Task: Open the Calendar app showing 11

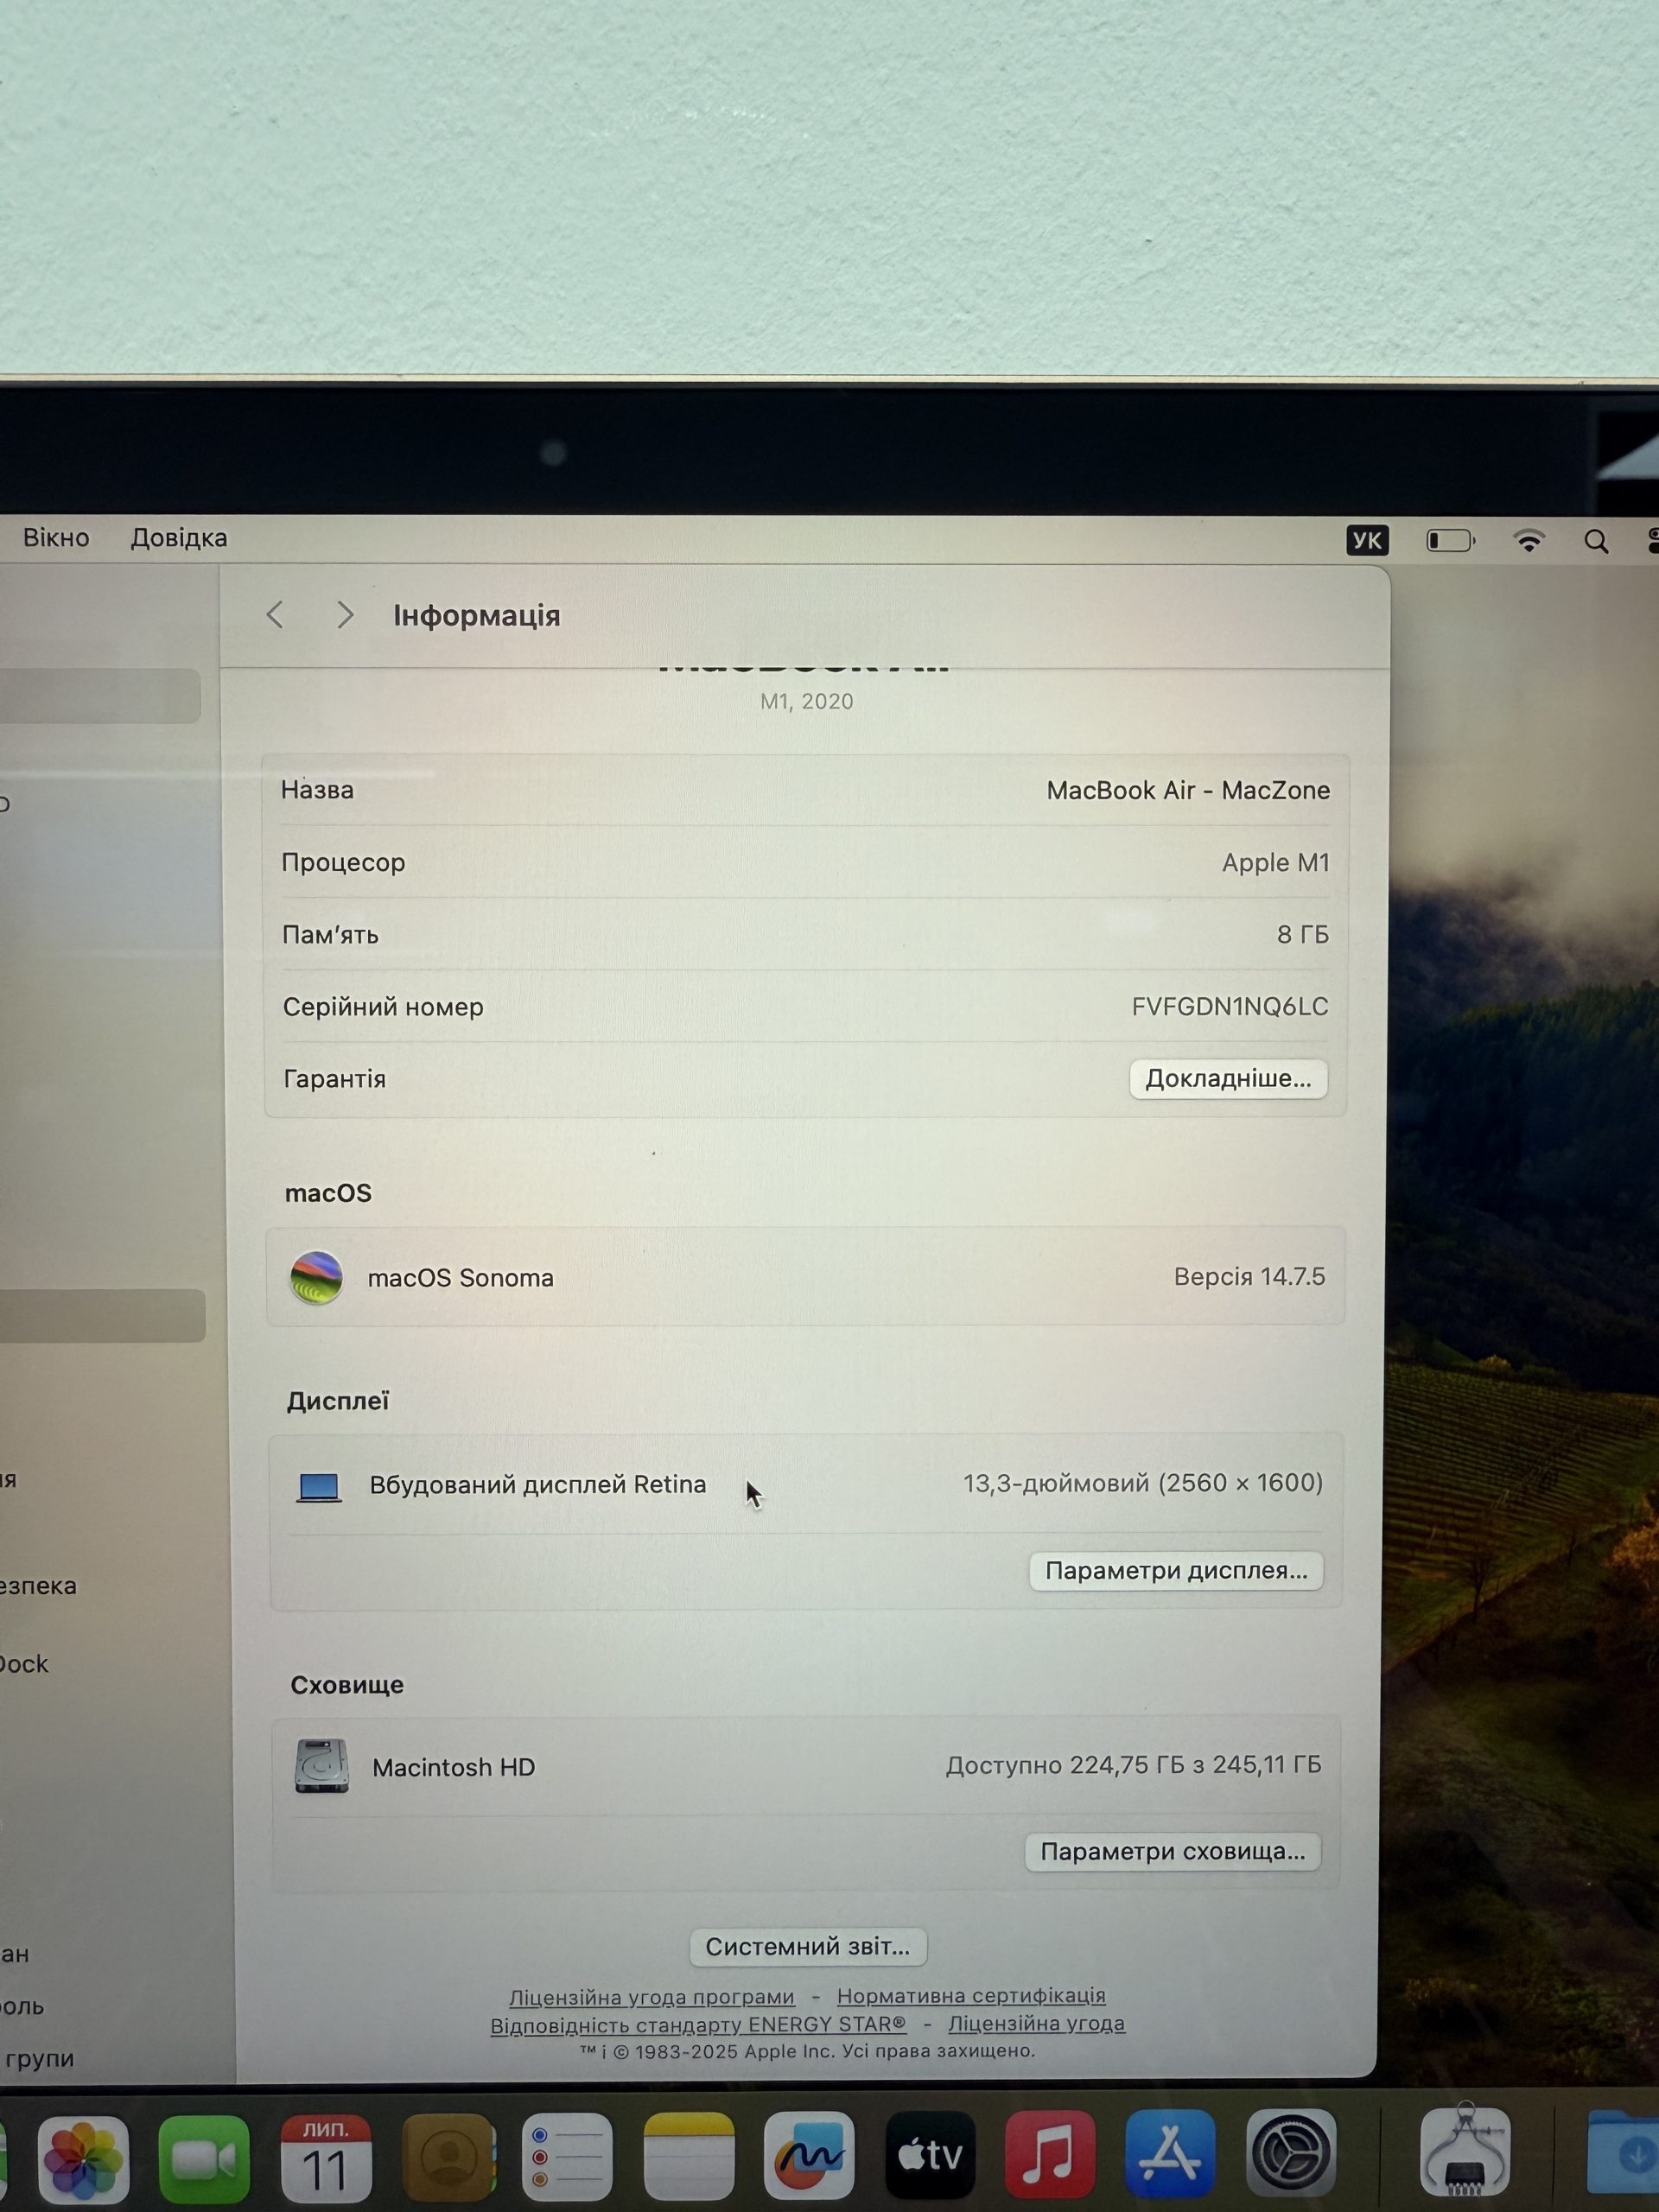Action: click(x=326, y=2157)
